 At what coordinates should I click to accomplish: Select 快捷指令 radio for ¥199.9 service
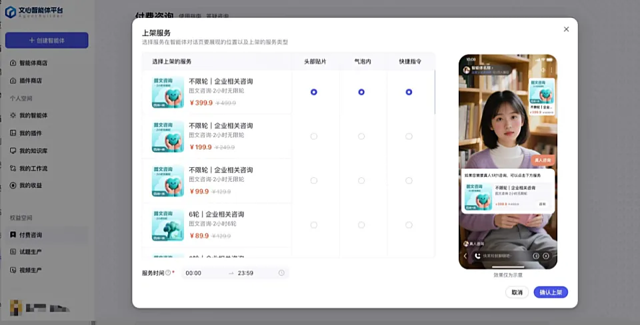[409, 137]
